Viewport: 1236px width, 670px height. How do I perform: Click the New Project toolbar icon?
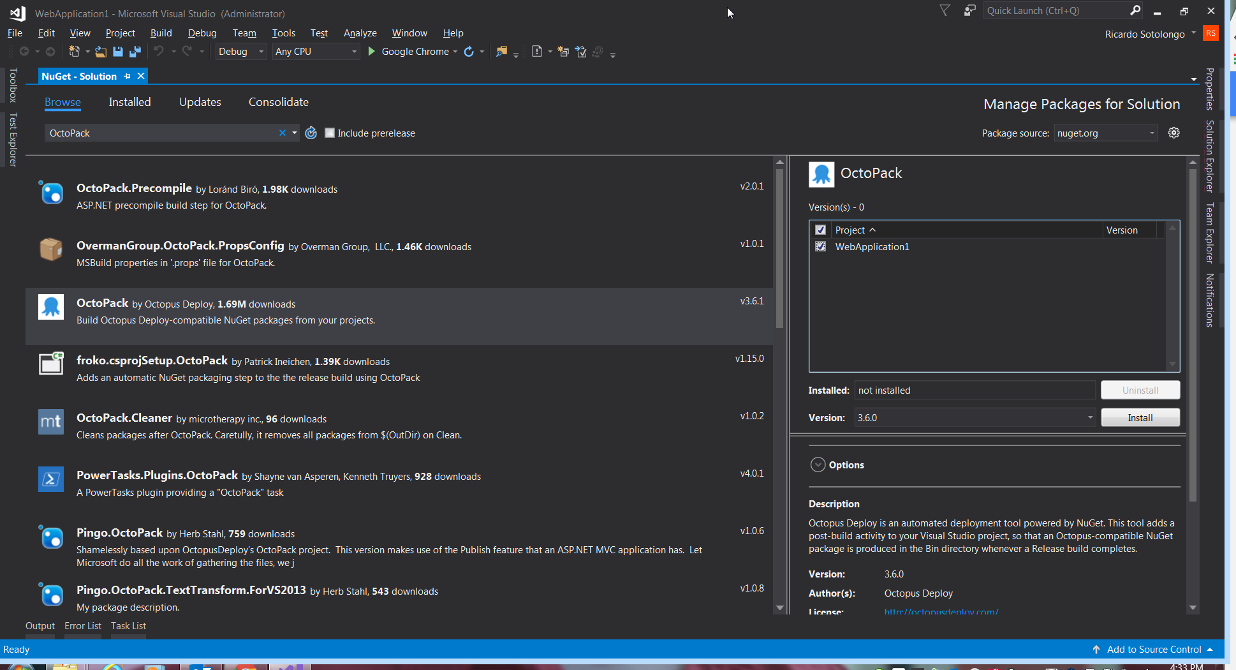(x=74, y=52)
